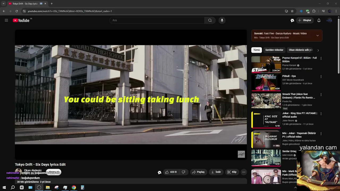Screen dimensions: 340x191
Task: Focus the Ara search field
Action: coord(157,20)
